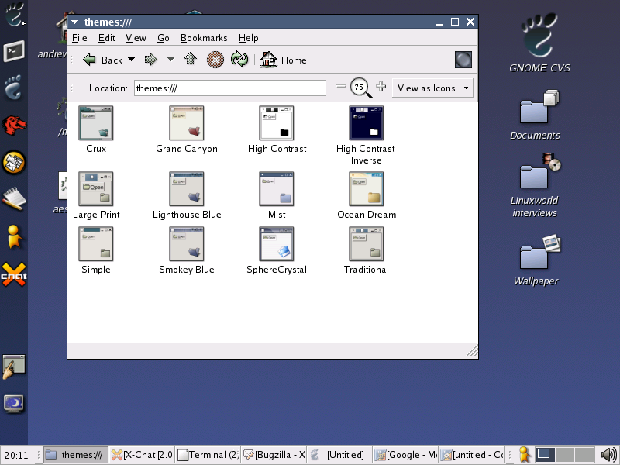The height and width of the screenshot is (465, 620).
Task: Click the themes:/// taskbar button
Action: point(75,455)
